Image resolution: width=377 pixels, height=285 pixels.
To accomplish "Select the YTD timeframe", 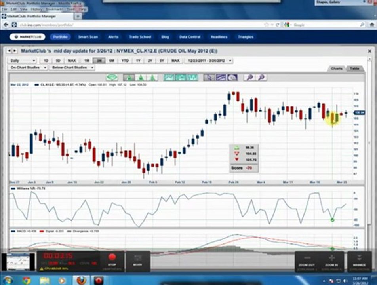I will [x=125, y=61].
